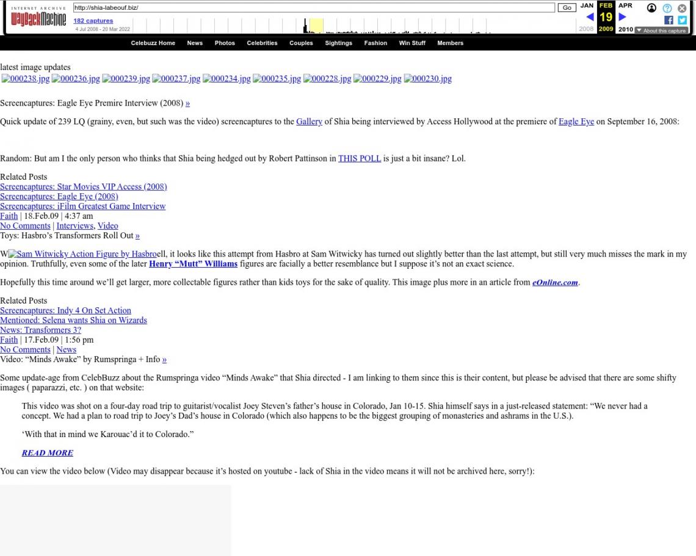The image size is (696, 556).
Task: Follow the Gallery link
Action: pos(310,121)
